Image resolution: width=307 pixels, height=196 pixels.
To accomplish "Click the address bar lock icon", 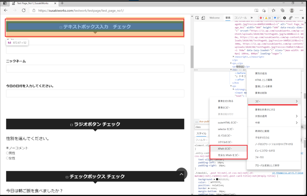I will (34, 10).
